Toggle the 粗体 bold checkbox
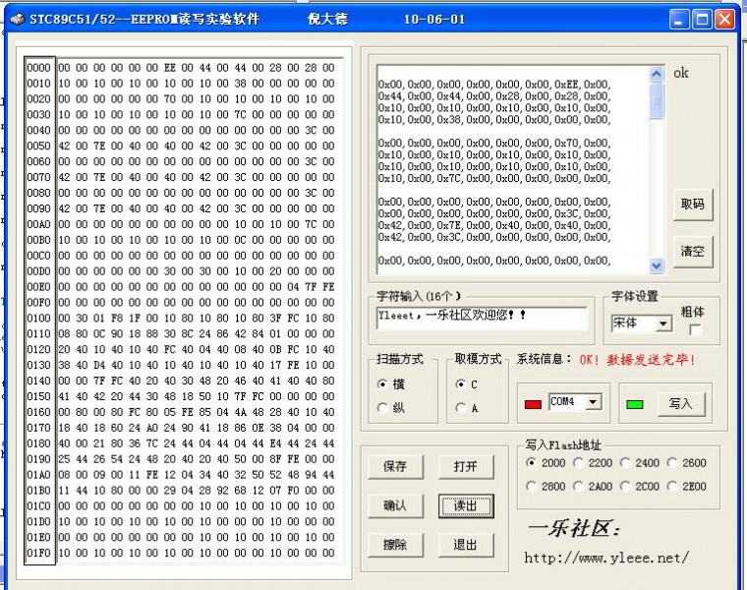 pos(696,330)
